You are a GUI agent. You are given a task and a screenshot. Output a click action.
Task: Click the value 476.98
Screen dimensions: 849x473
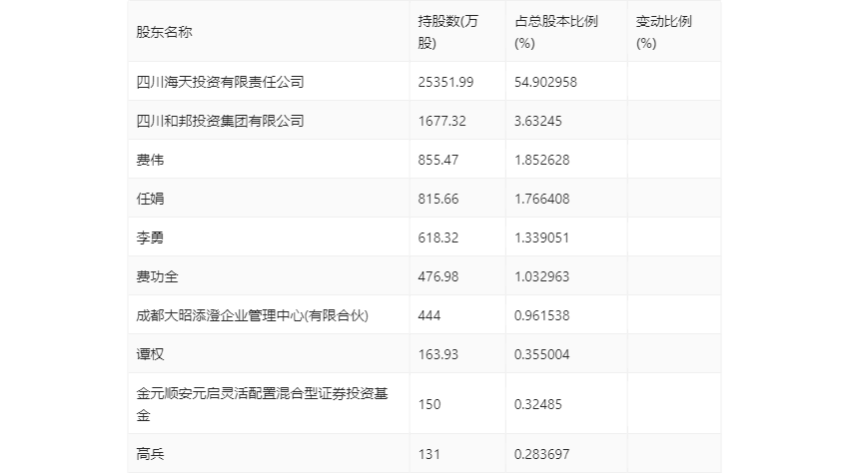click(x=438, y=276)
